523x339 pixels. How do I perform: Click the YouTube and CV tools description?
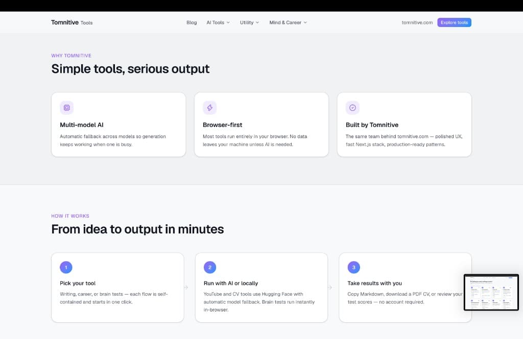point(259,302)
